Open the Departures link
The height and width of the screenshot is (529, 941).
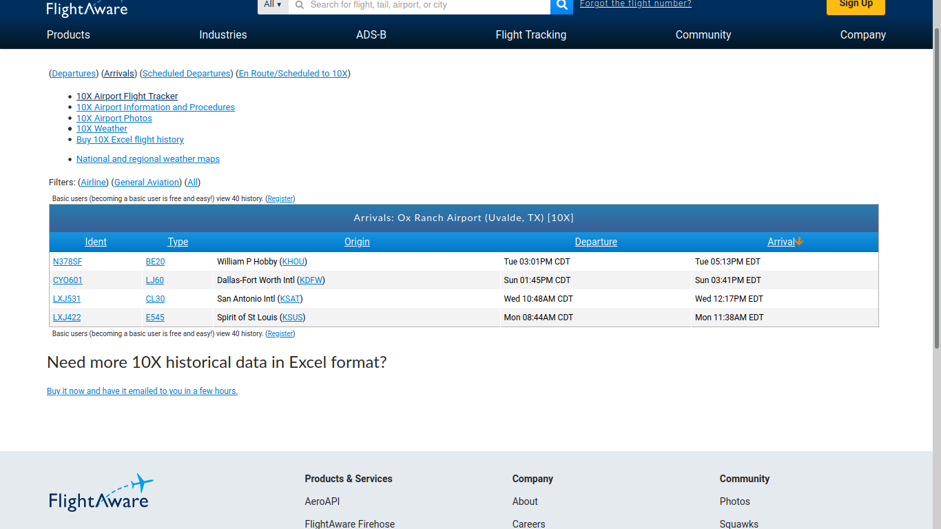click(74, 74)
